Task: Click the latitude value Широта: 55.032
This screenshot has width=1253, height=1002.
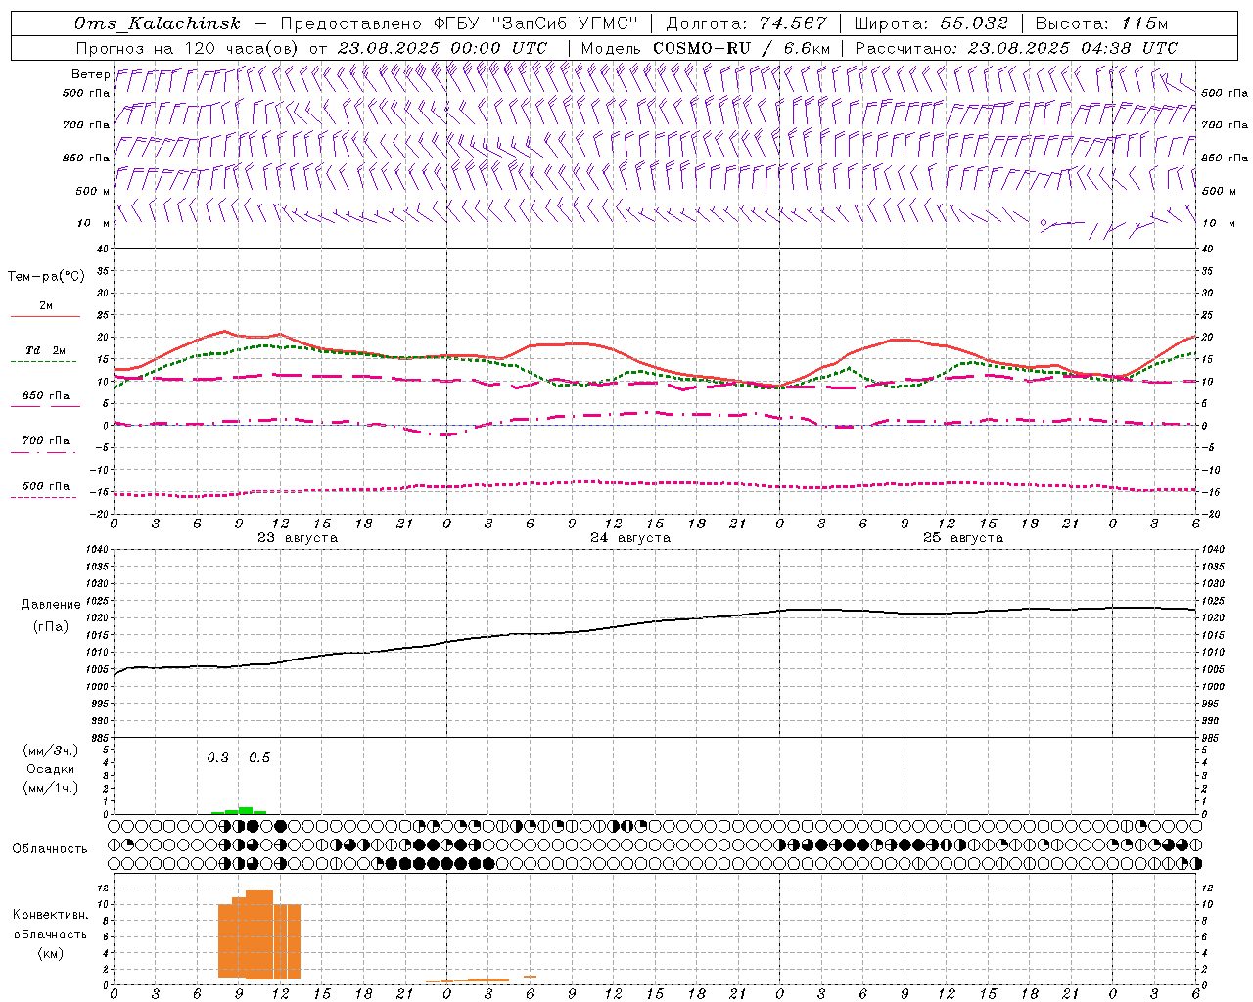Action: [931, 23]
